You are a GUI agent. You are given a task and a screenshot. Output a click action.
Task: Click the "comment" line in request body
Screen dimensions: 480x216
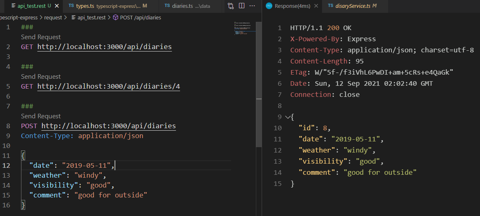(89, 195)
